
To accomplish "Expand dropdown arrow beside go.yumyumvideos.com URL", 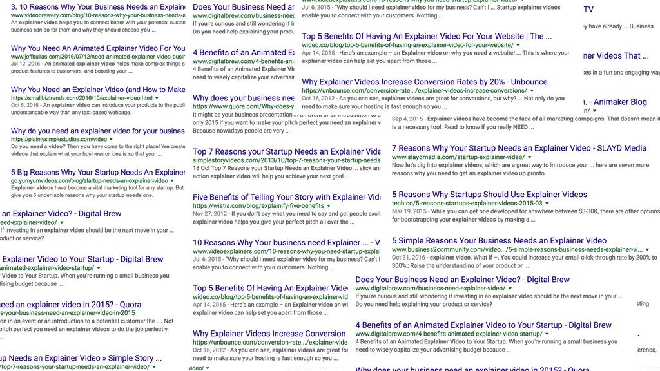I will point(171,181).
